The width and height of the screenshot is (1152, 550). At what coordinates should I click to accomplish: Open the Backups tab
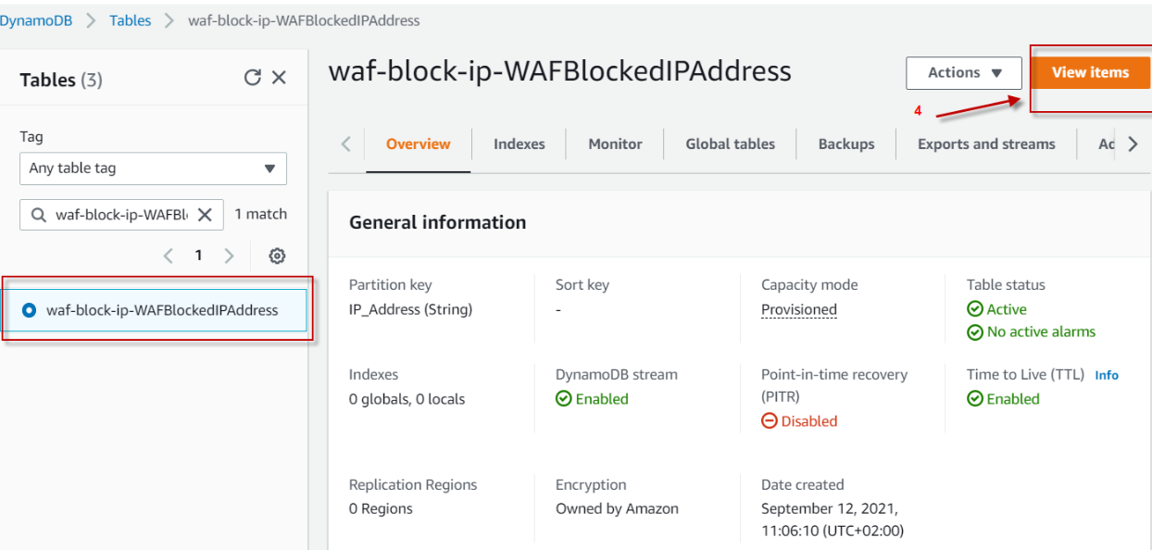click(845, 144)
